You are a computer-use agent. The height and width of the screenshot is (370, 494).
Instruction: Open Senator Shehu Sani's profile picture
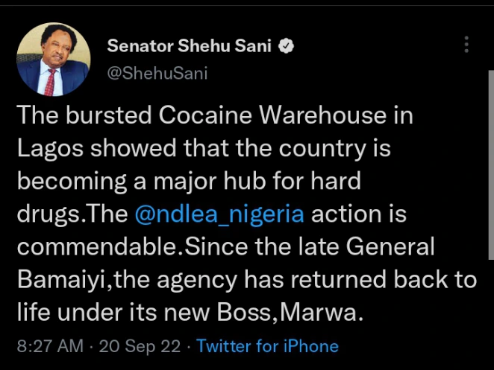pyautogui.click(x=53, y=60)
